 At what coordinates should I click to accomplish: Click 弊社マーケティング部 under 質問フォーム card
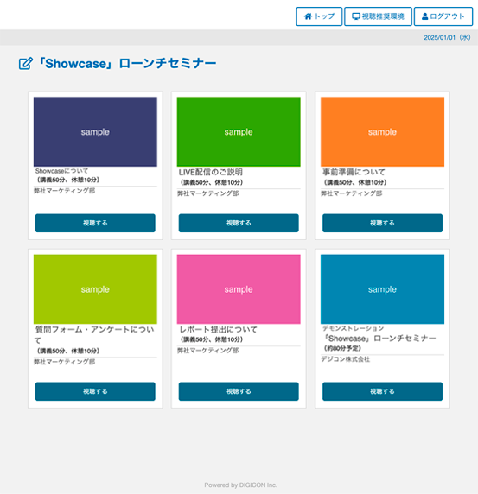coord(64,362)
